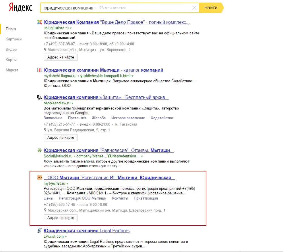283x252 pixels.
Task: Expand dropdown arrow next to myt-yurist.ru
Action: 67,183
